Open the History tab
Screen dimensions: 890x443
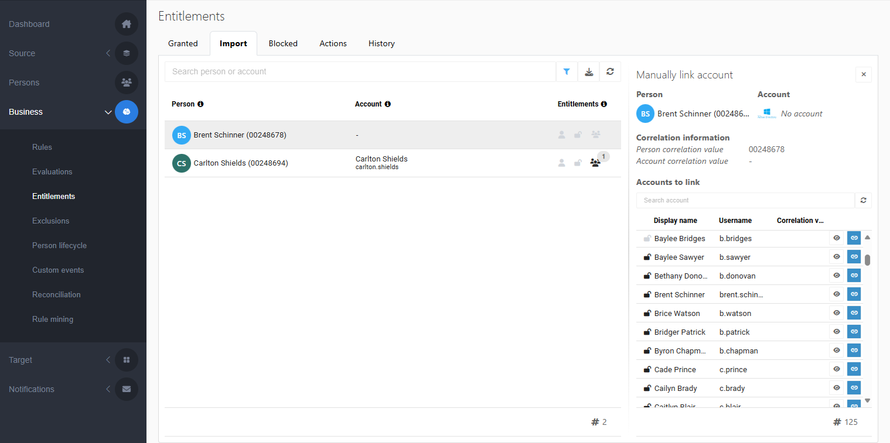(381, 43)
